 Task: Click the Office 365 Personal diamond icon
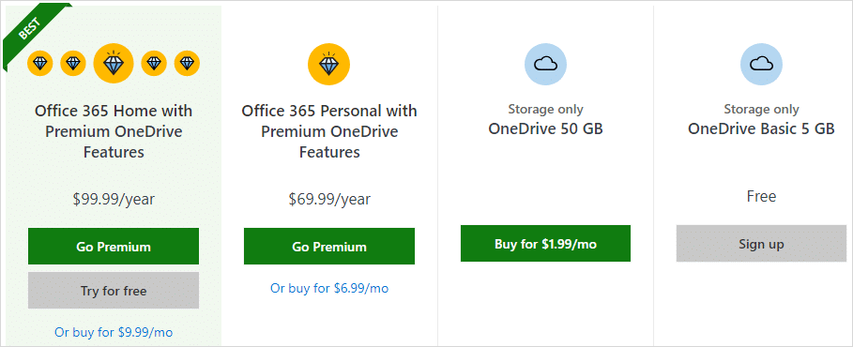(328, 65)
